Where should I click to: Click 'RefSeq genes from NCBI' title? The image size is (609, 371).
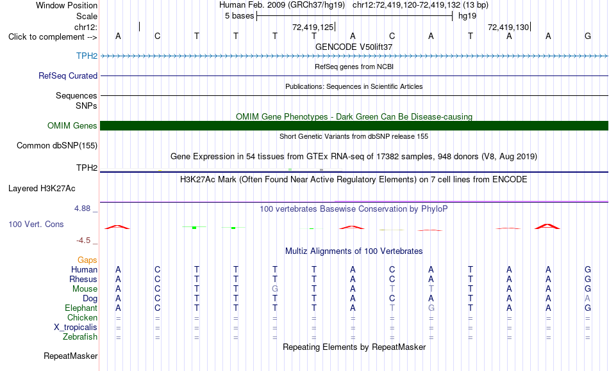tap(354, 67)
